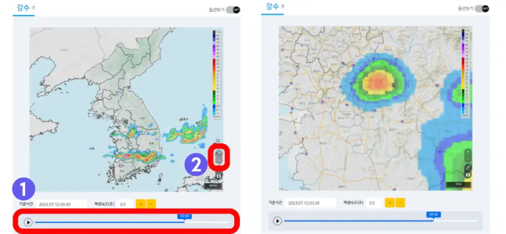The image size is (506, 234).
Task: Click the 100 km scale bar on left map
Action: coord(214,186)
